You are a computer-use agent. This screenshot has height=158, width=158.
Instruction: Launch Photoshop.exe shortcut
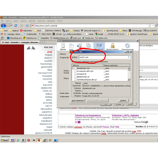[x=14, y=38]
